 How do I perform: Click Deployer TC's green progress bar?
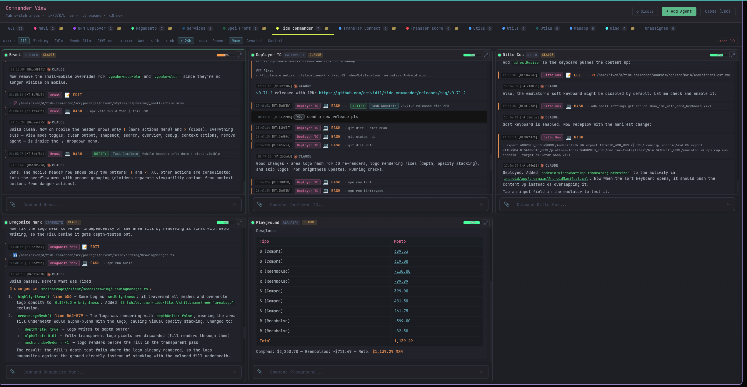pyautogui.click(x=469, y=55)
